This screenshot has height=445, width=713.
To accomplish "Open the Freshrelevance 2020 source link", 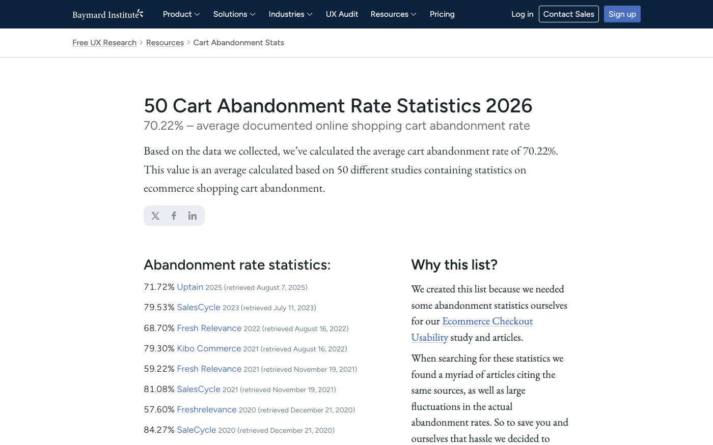I will point(207,409).
